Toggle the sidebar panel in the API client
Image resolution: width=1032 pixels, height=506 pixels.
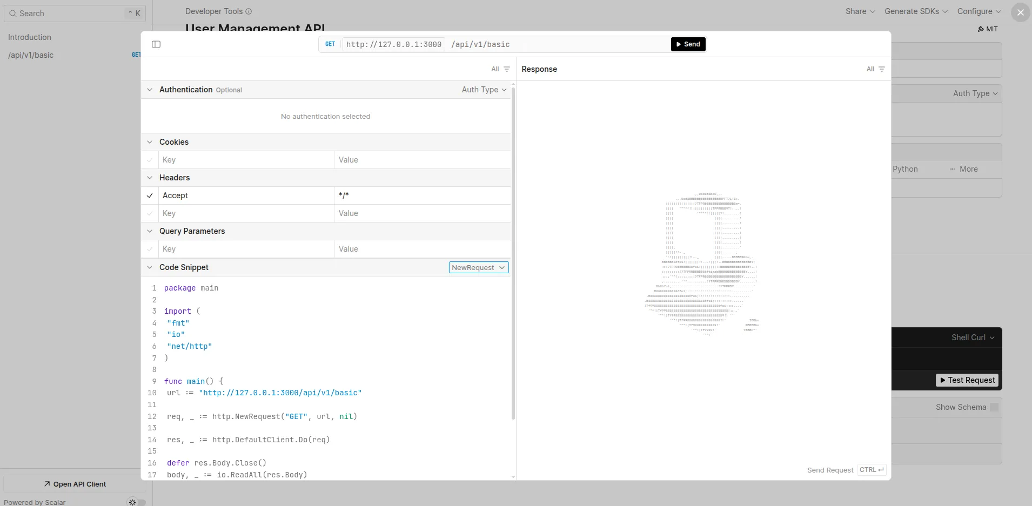[x=156, y=44]
